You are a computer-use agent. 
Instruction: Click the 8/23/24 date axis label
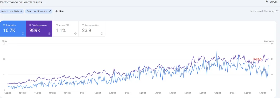click(x=248, y=93)
